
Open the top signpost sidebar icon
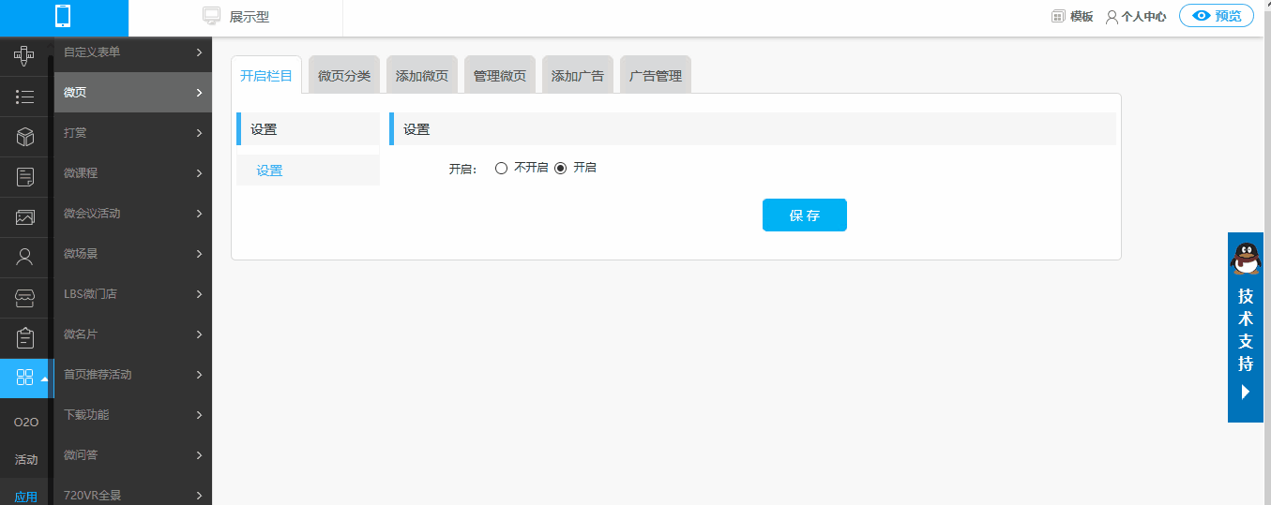tap(24, 56)
